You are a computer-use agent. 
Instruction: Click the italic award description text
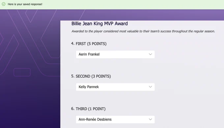point(143,31)
